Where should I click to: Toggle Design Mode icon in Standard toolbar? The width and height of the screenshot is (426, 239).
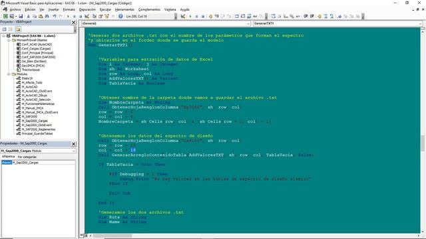[87, 16]
